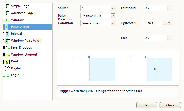Choose the Advanced Edge trigger icon
The width and height of the screenshot is (184, 111).
pyautogui.click(x=6, y=13)
